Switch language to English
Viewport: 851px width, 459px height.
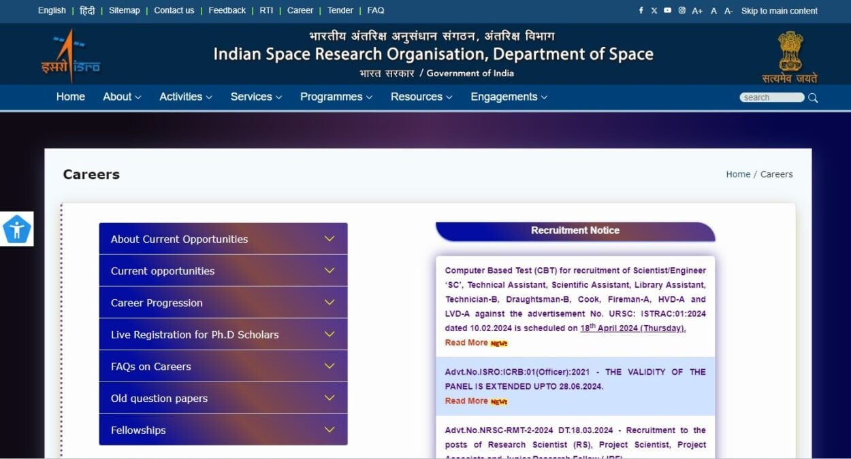52,10
